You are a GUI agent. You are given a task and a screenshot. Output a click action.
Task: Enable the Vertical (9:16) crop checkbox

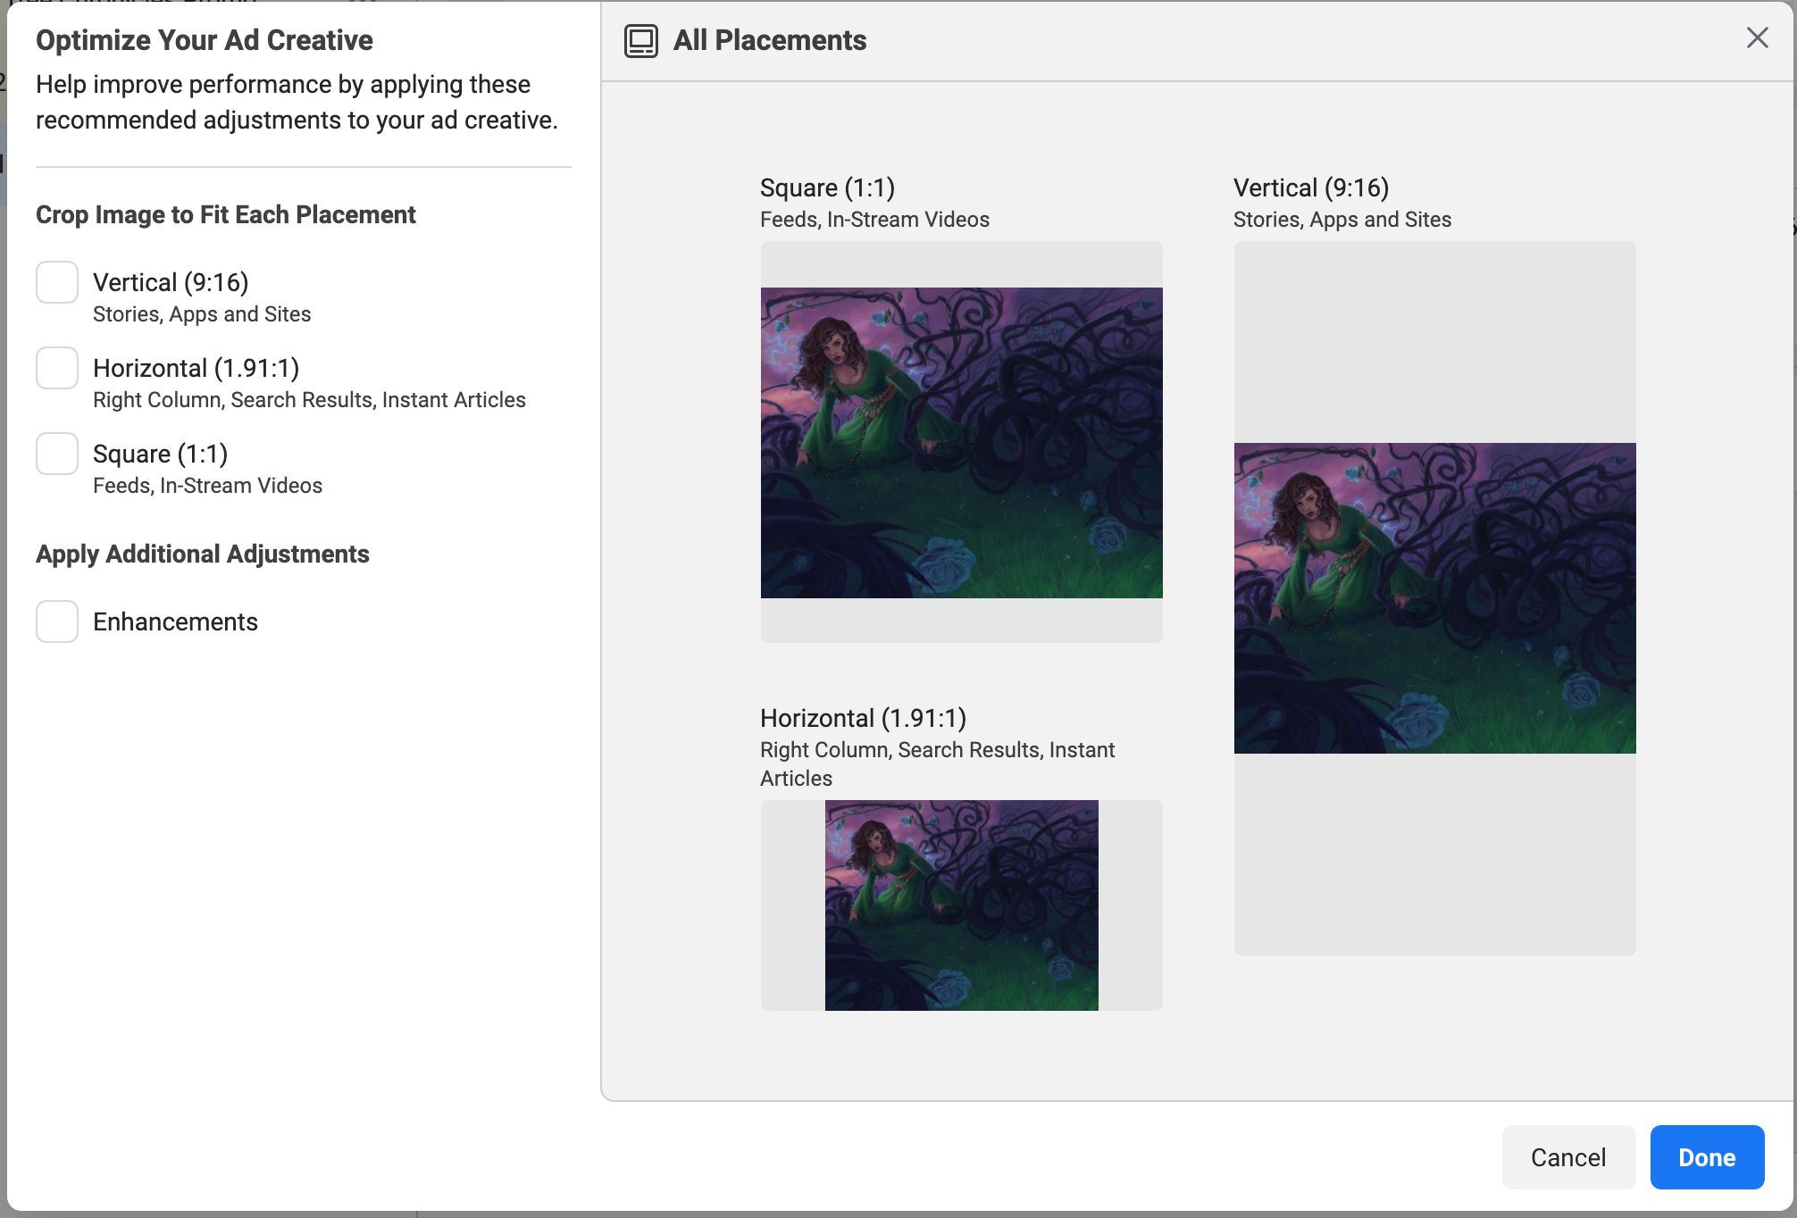pos(57,282)
